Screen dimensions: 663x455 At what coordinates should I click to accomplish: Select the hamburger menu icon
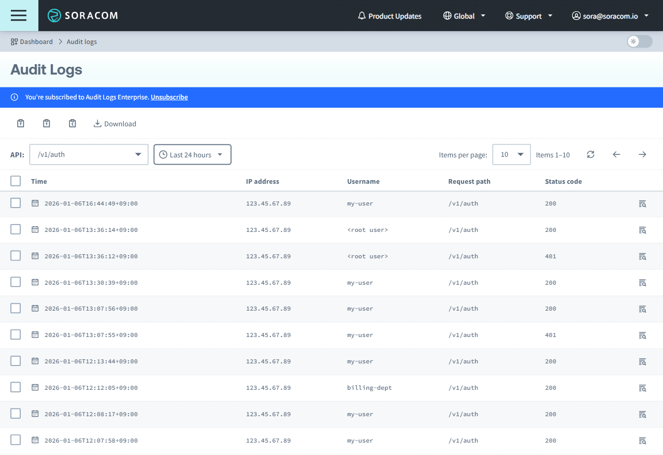[x=19, y=16]
